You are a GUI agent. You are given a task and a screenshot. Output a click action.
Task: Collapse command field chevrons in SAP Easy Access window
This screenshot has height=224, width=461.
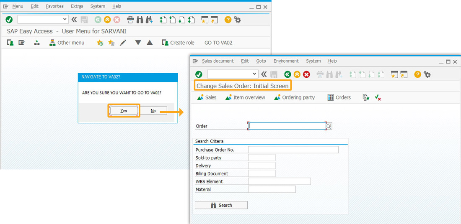[74, 20]
